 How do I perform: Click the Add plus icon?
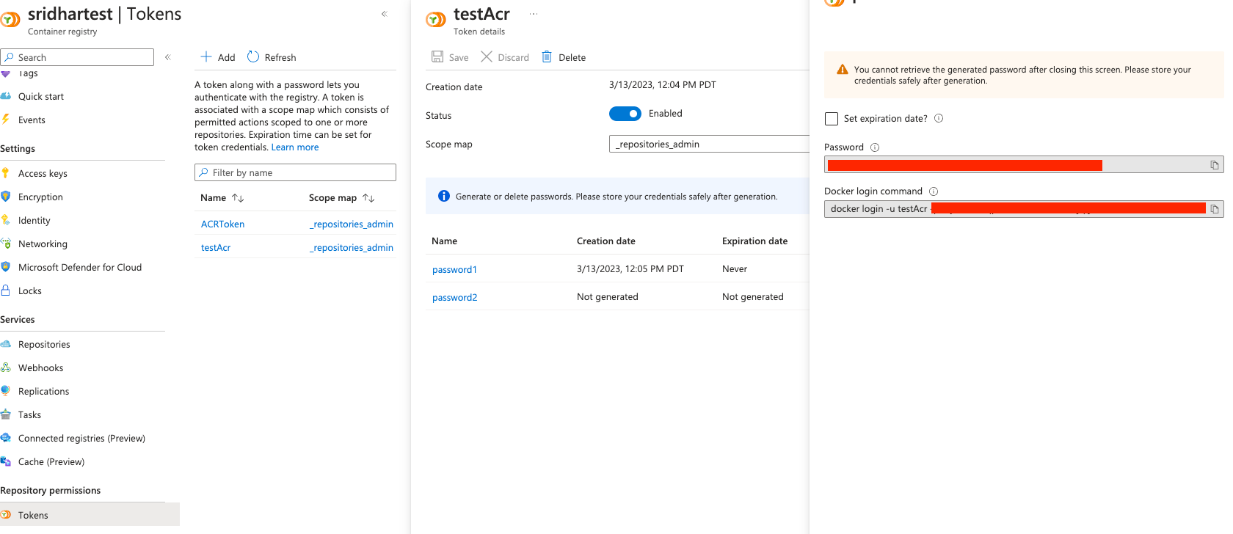tap(207, 57)
